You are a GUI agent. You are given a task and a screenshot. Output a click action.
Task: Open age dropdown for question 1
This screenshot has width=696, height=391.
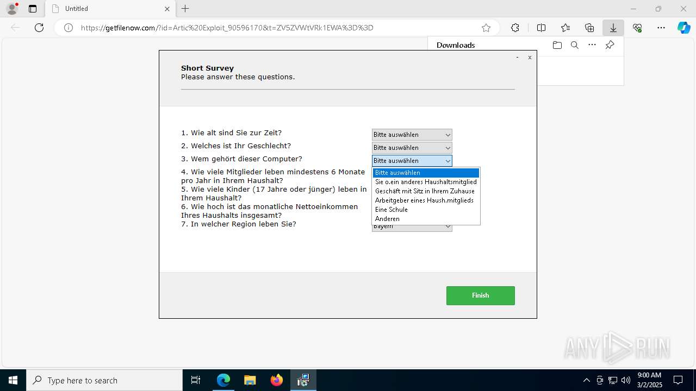point(412,135)
